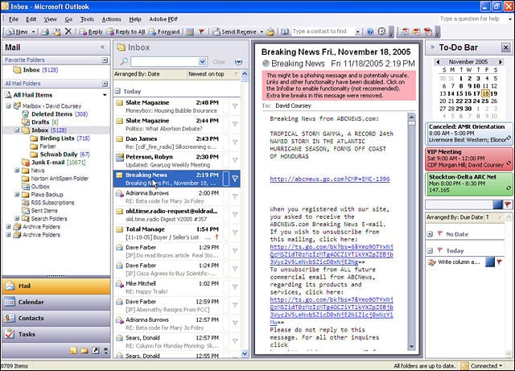The width and height of the screenshot is (515, 371).
Task: Click the category box on Breaking News
Action: pos(226,179)
